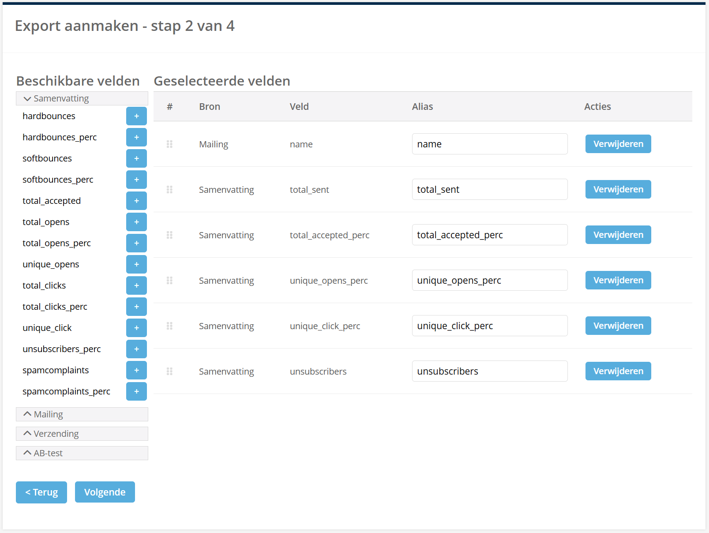Click plus icon next to softbounces_perc

[136, 180]
